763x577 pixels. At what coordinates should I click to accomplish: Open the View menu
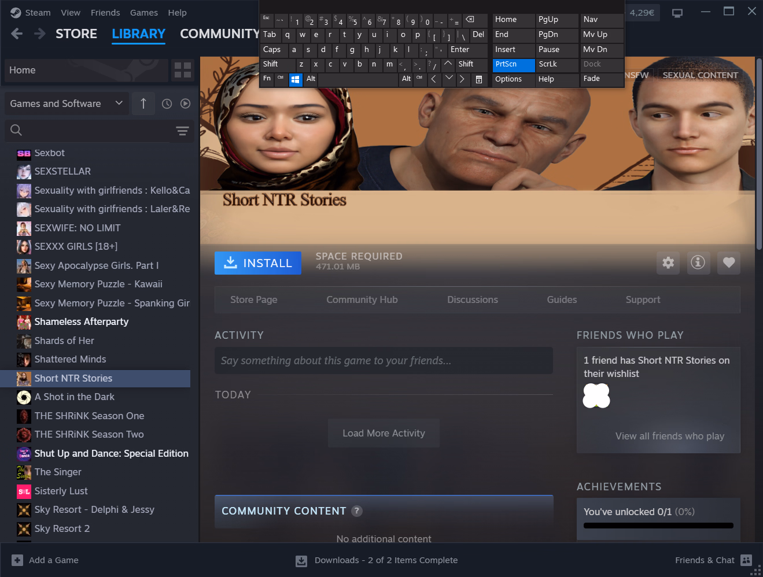(x=71, y=13)
